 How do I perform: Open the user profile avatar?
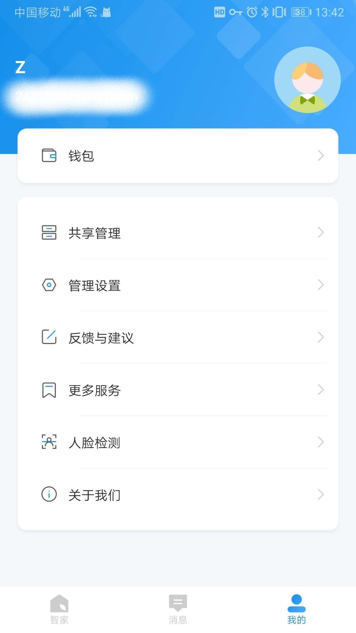[x=307, y=80]
